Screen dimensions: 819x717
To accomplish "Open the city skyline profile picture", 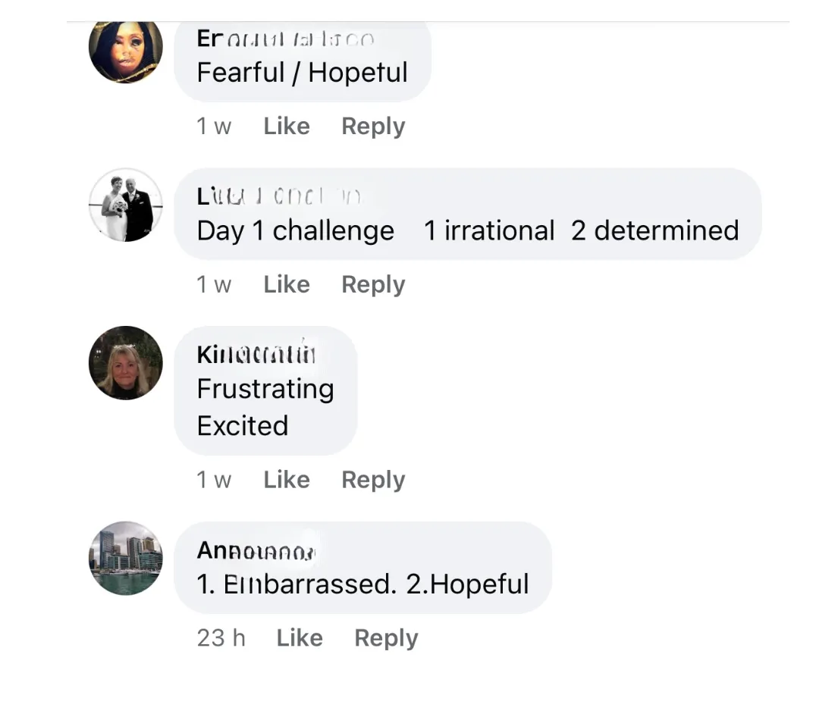I will [125, 558].
